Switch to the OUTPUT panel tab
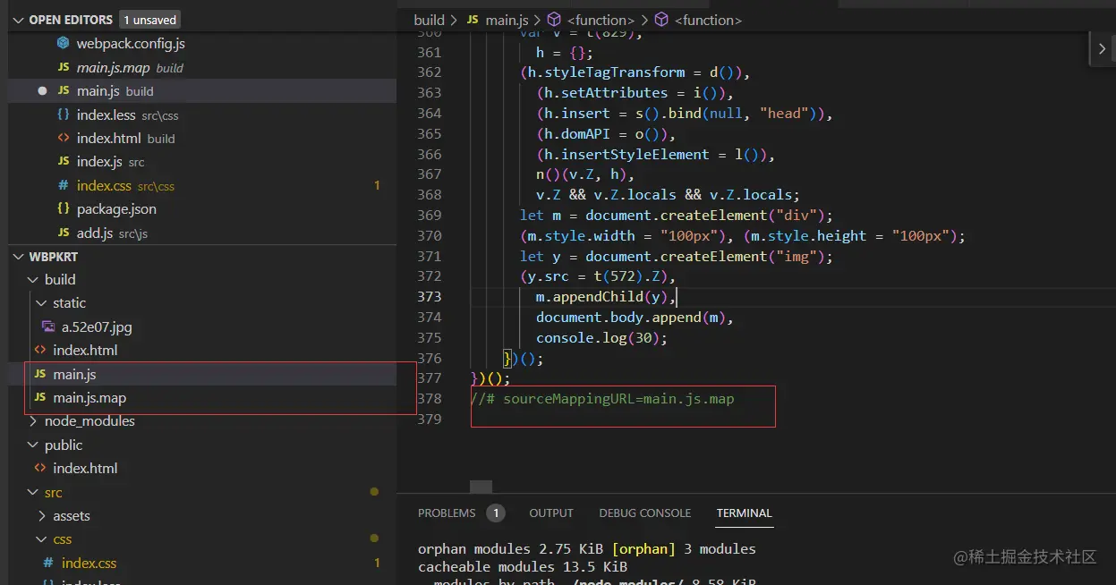Image resolution: width=1116 pixels, height=585 pixels. (551, 513)
